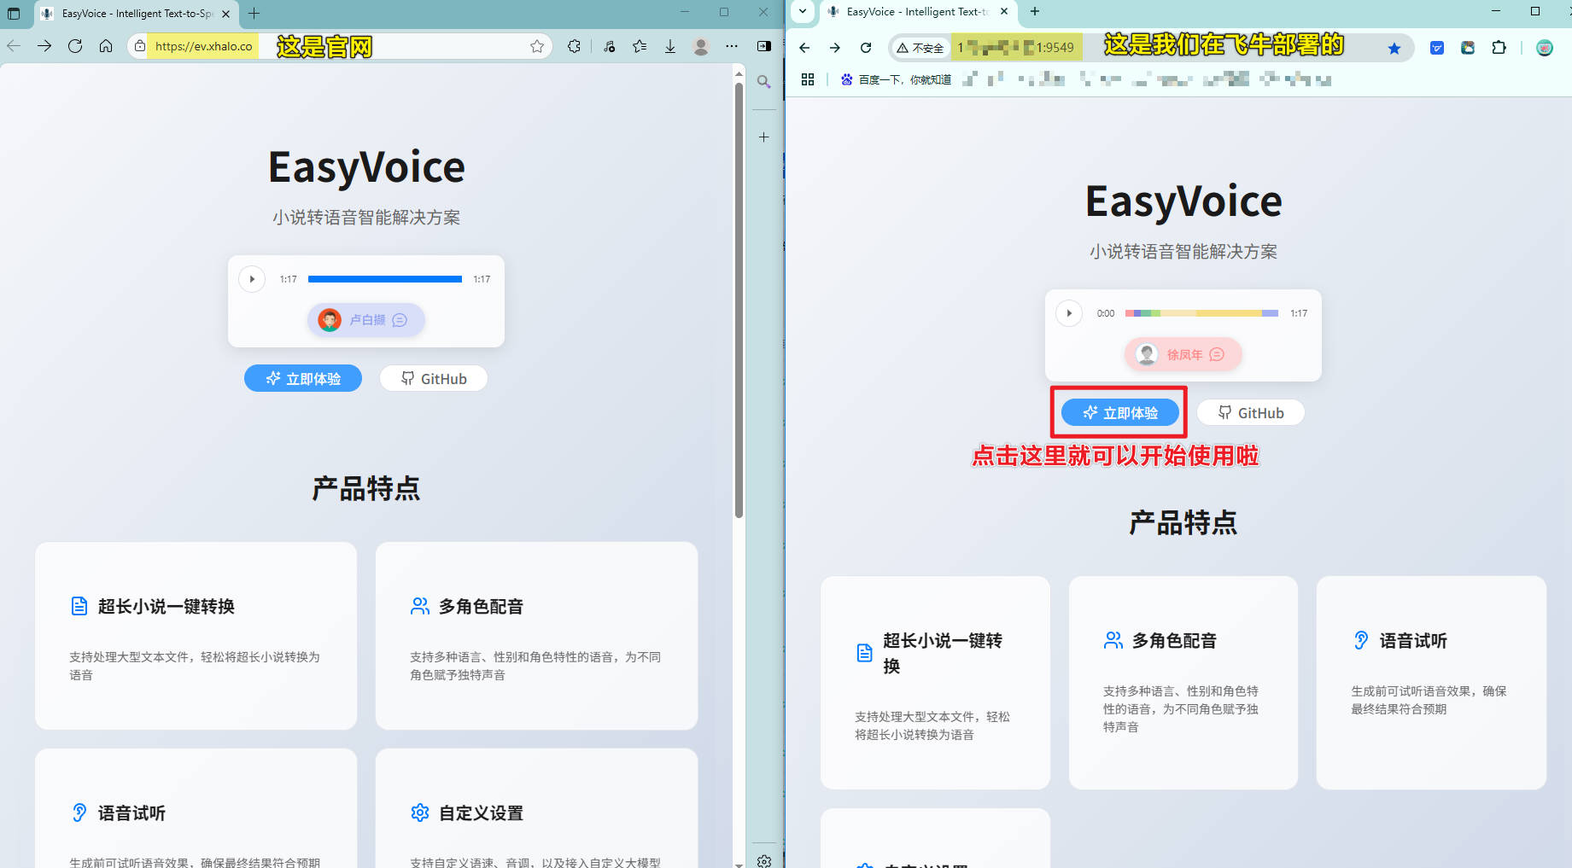Select EasyVoice tab in left Edge window

click(137, 14)
